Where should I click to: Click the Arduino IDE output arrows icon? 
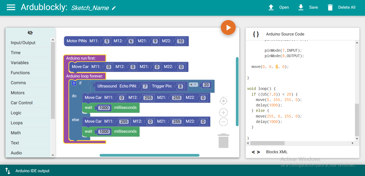8,171
